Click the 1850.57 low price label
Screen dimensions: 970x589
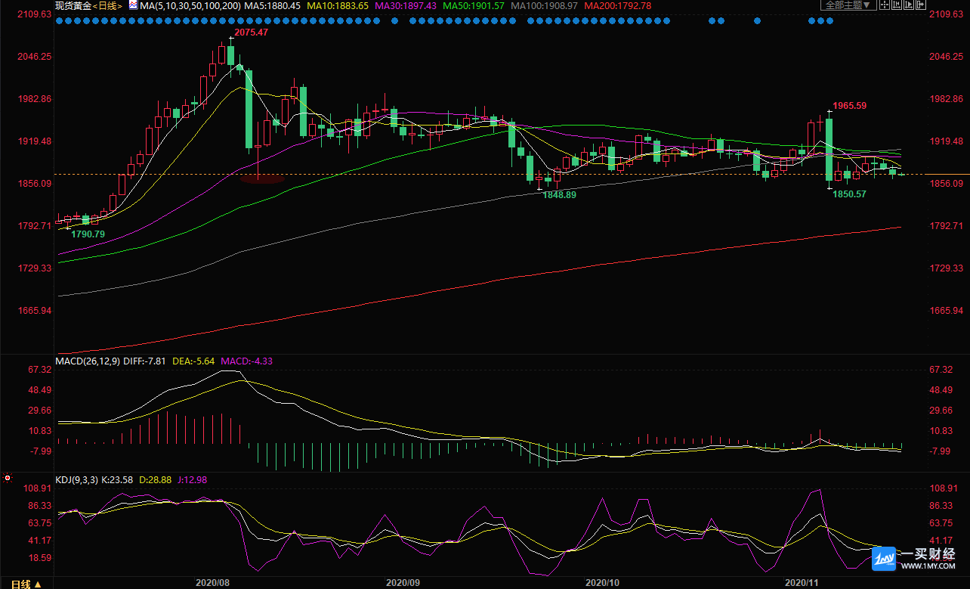(849, 194)
